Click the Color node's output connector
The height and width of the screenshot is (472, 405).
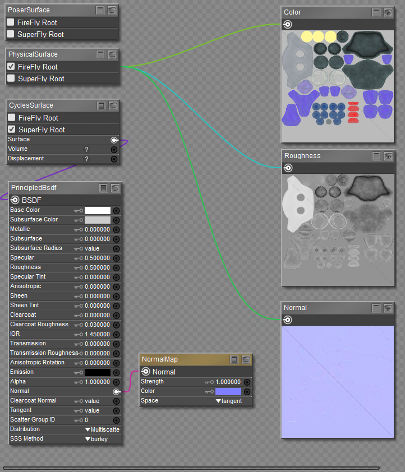[287, 24]
